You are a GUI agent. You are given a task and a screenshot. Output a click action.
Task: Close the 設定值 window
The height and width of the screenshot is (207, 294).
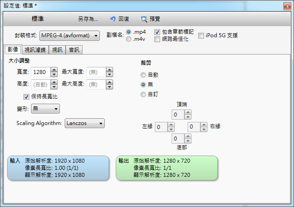pyautogui.click(x=287, y=6)
